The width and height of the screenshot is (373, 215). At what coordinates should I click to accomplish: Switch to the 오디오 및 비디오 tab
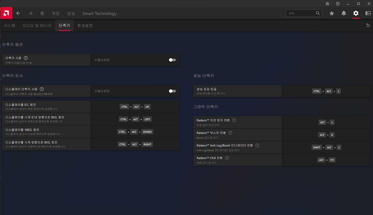[37, 25]
